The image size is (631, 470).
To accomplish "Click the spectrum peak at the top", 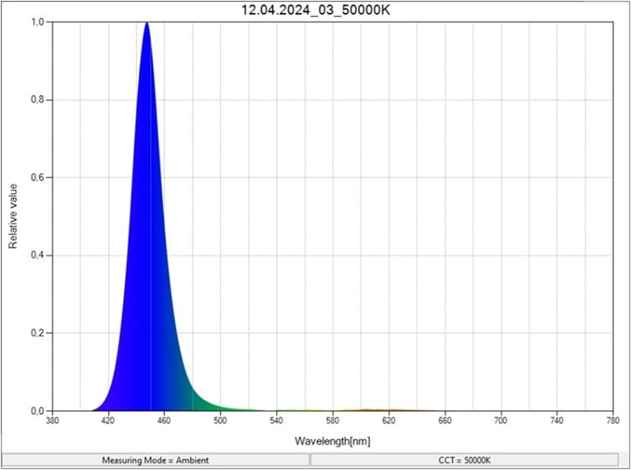I will pyautogui.click(x=147, y=24).
